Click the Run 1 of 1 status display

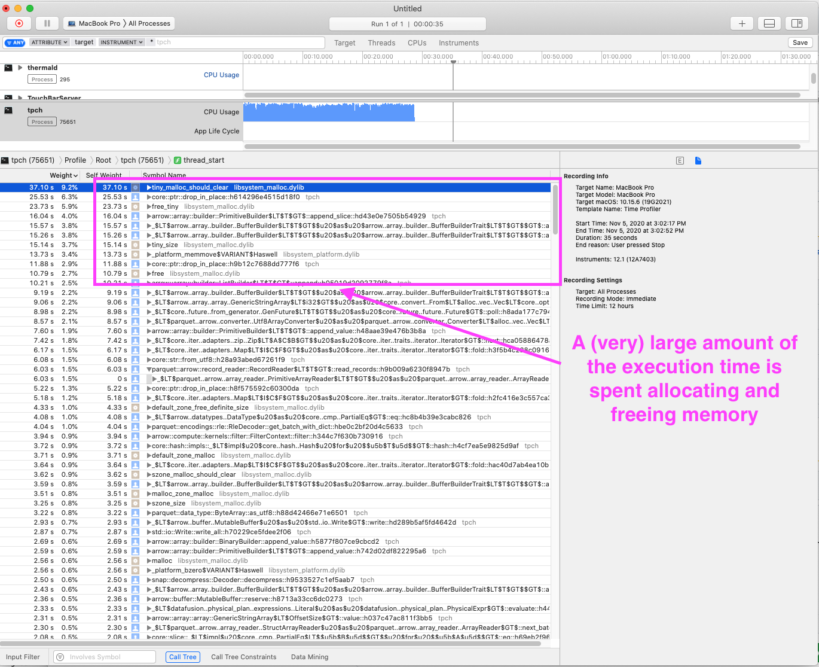(407, 24)
